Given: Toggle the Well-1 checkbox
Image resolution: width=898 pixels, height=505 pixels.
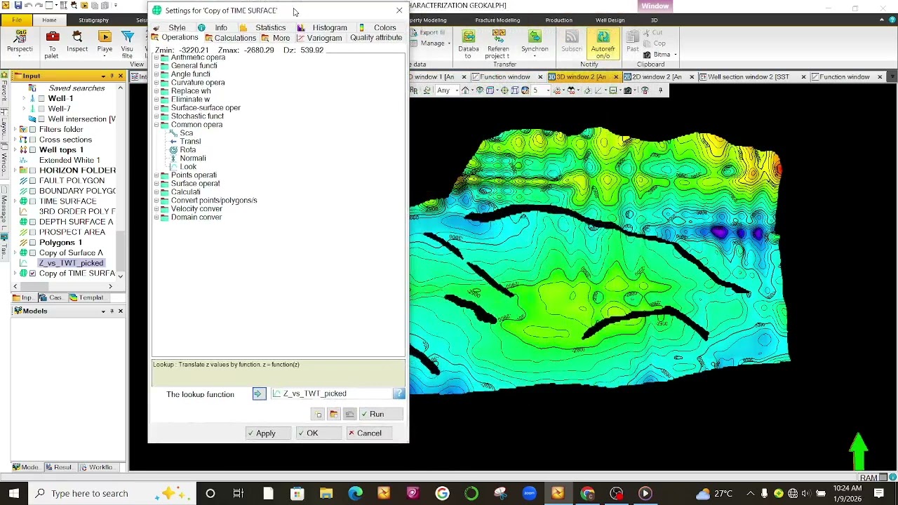Looking at the screenshot, I should pos(41,99).
